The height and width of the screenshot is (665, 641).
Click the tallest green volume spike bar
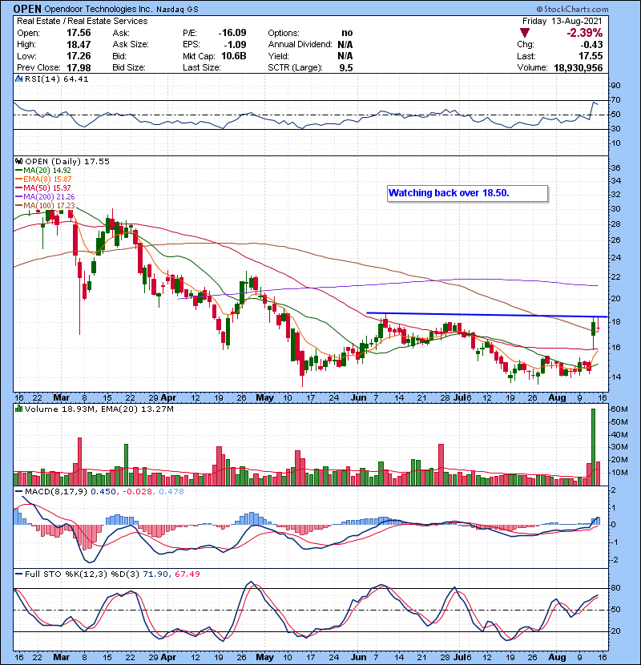tap(593, 447)
